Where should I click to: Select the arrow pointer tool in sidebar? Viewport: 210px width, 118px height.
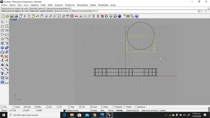click(x=2, y=22)
